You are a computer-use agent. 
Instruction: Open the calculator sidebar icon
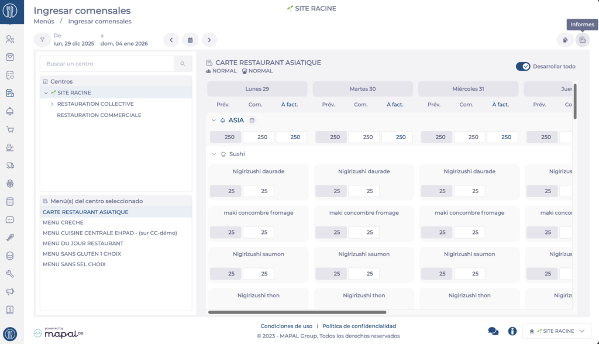click(10, 202)
